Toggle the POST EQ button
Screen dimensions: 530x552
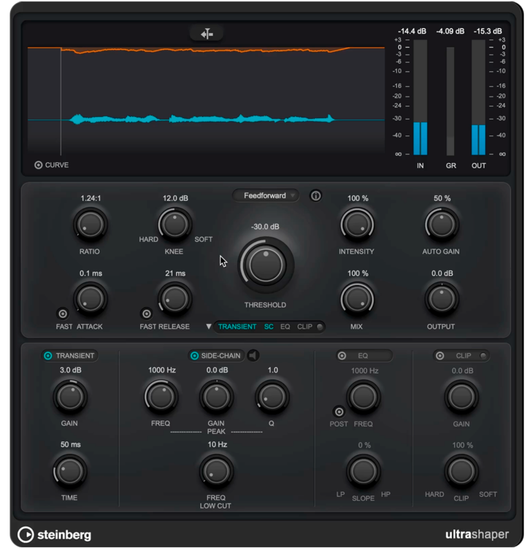[x=339, y=412]
